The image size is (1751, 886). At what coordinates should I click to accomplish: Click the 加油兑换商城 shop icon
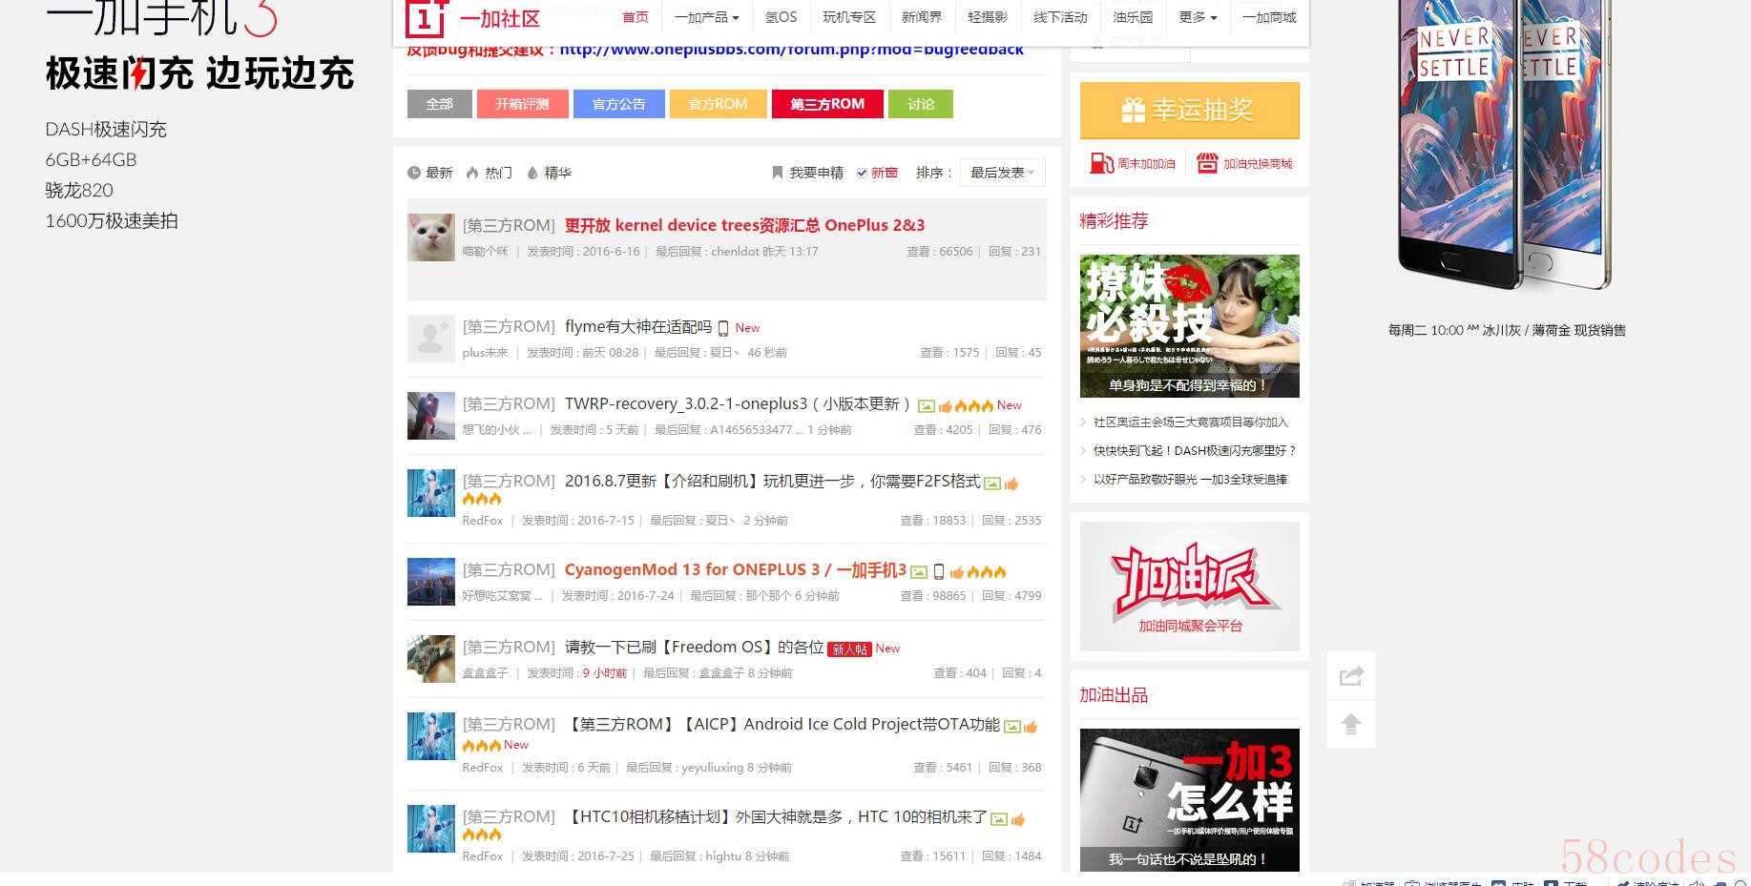pos(1208,163)
